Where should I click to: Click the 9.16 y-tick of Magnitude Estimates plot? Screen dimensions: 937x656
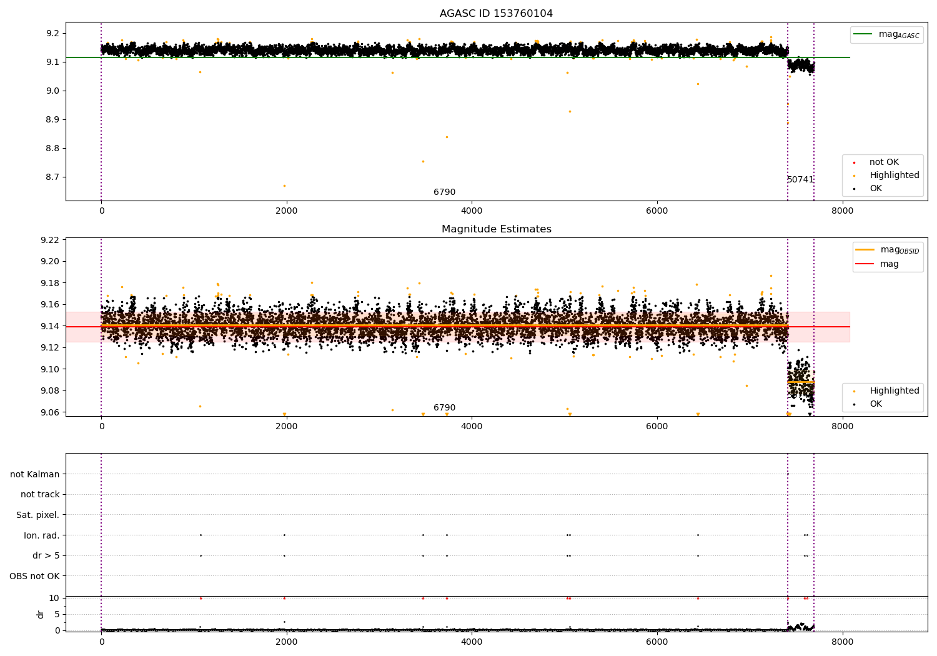51,305
